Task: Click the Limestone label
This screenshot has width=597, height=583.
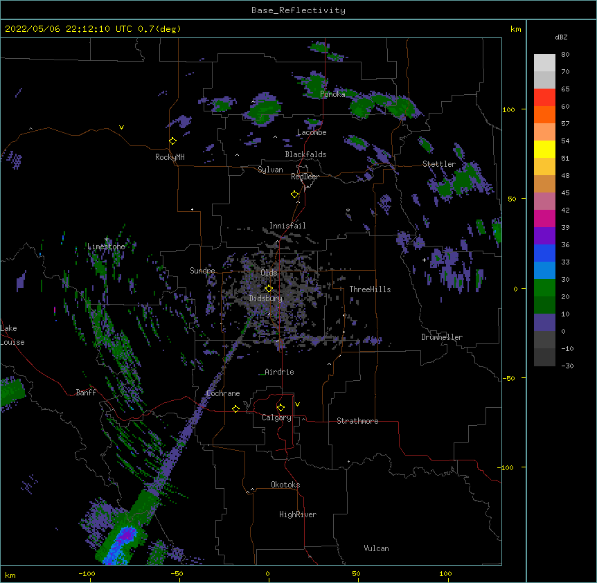Action: pos(106,246)
